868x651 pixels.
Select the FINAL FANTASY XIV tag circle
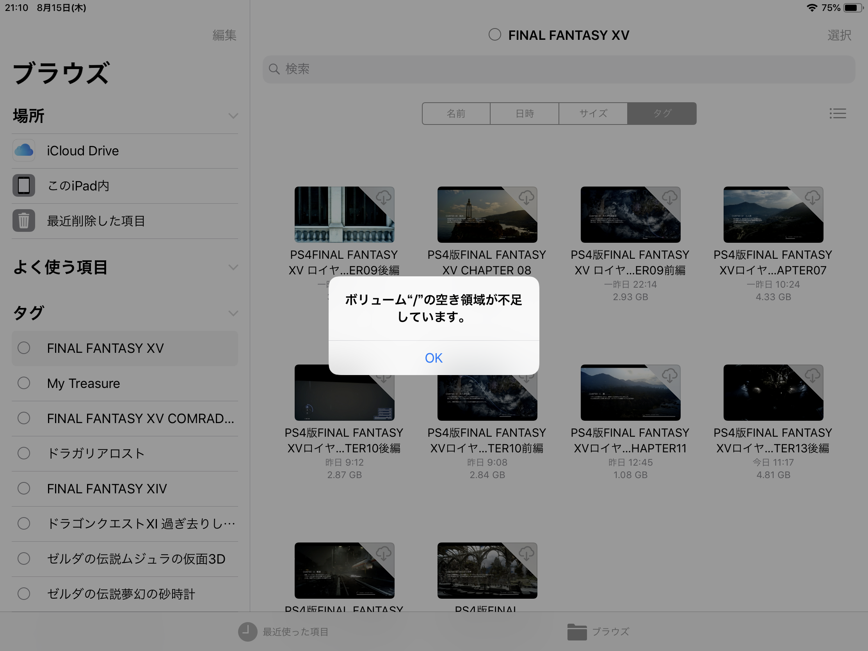(x=24, y=489)
